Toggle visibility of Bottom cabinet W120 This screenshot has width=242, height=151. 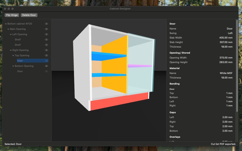47,24
